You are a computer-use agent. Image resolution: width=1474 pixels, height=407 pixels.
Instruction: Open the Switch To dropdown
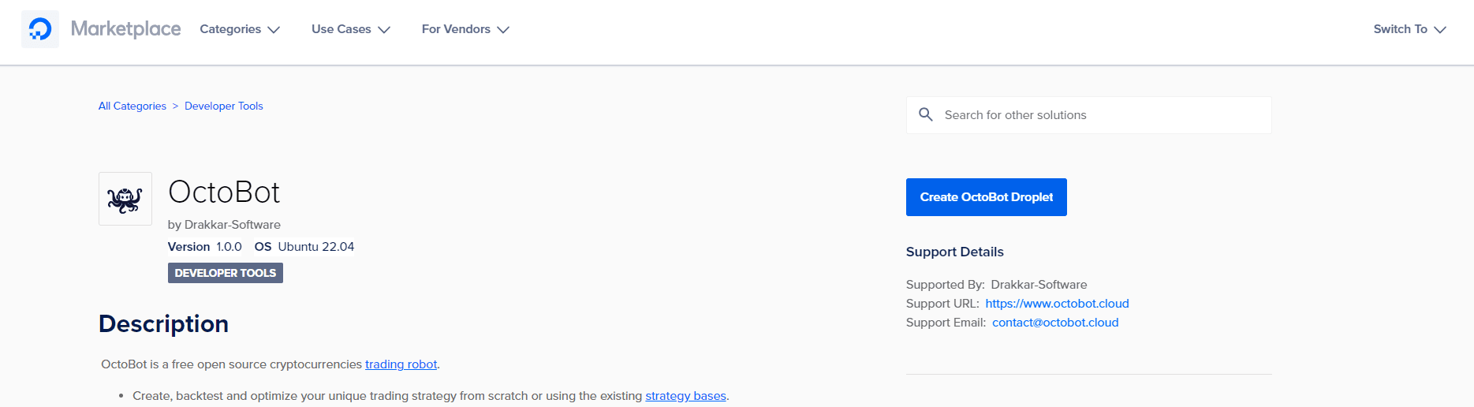1409,29
